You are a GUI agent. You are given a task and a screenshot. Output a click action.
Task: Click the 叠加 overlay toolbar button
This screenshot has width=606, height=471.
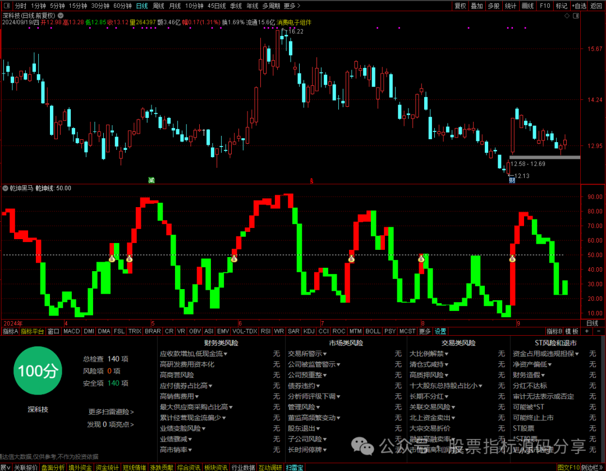[x=476, y=6]
